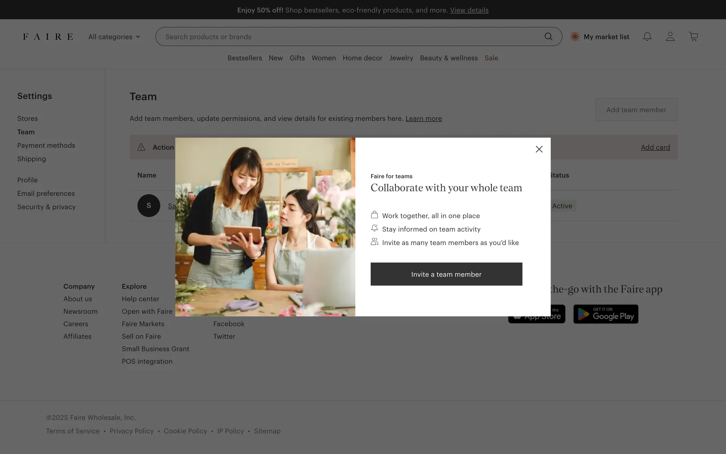The width and height of the screenshot is (726, 454).
Task: Go to the Bestsellers category
Action: pos(245,58)
